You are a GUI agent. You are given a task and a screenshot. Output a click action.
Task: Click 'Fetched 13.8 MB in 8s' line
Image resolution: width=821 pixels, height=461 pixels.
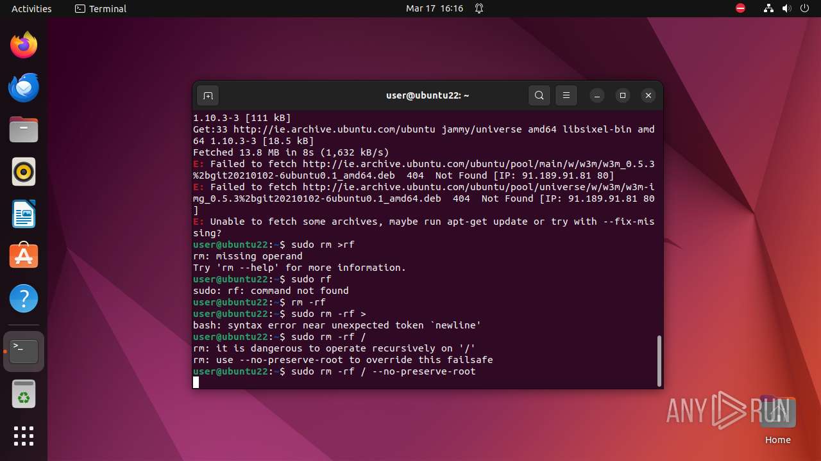(x=291, y=152)
